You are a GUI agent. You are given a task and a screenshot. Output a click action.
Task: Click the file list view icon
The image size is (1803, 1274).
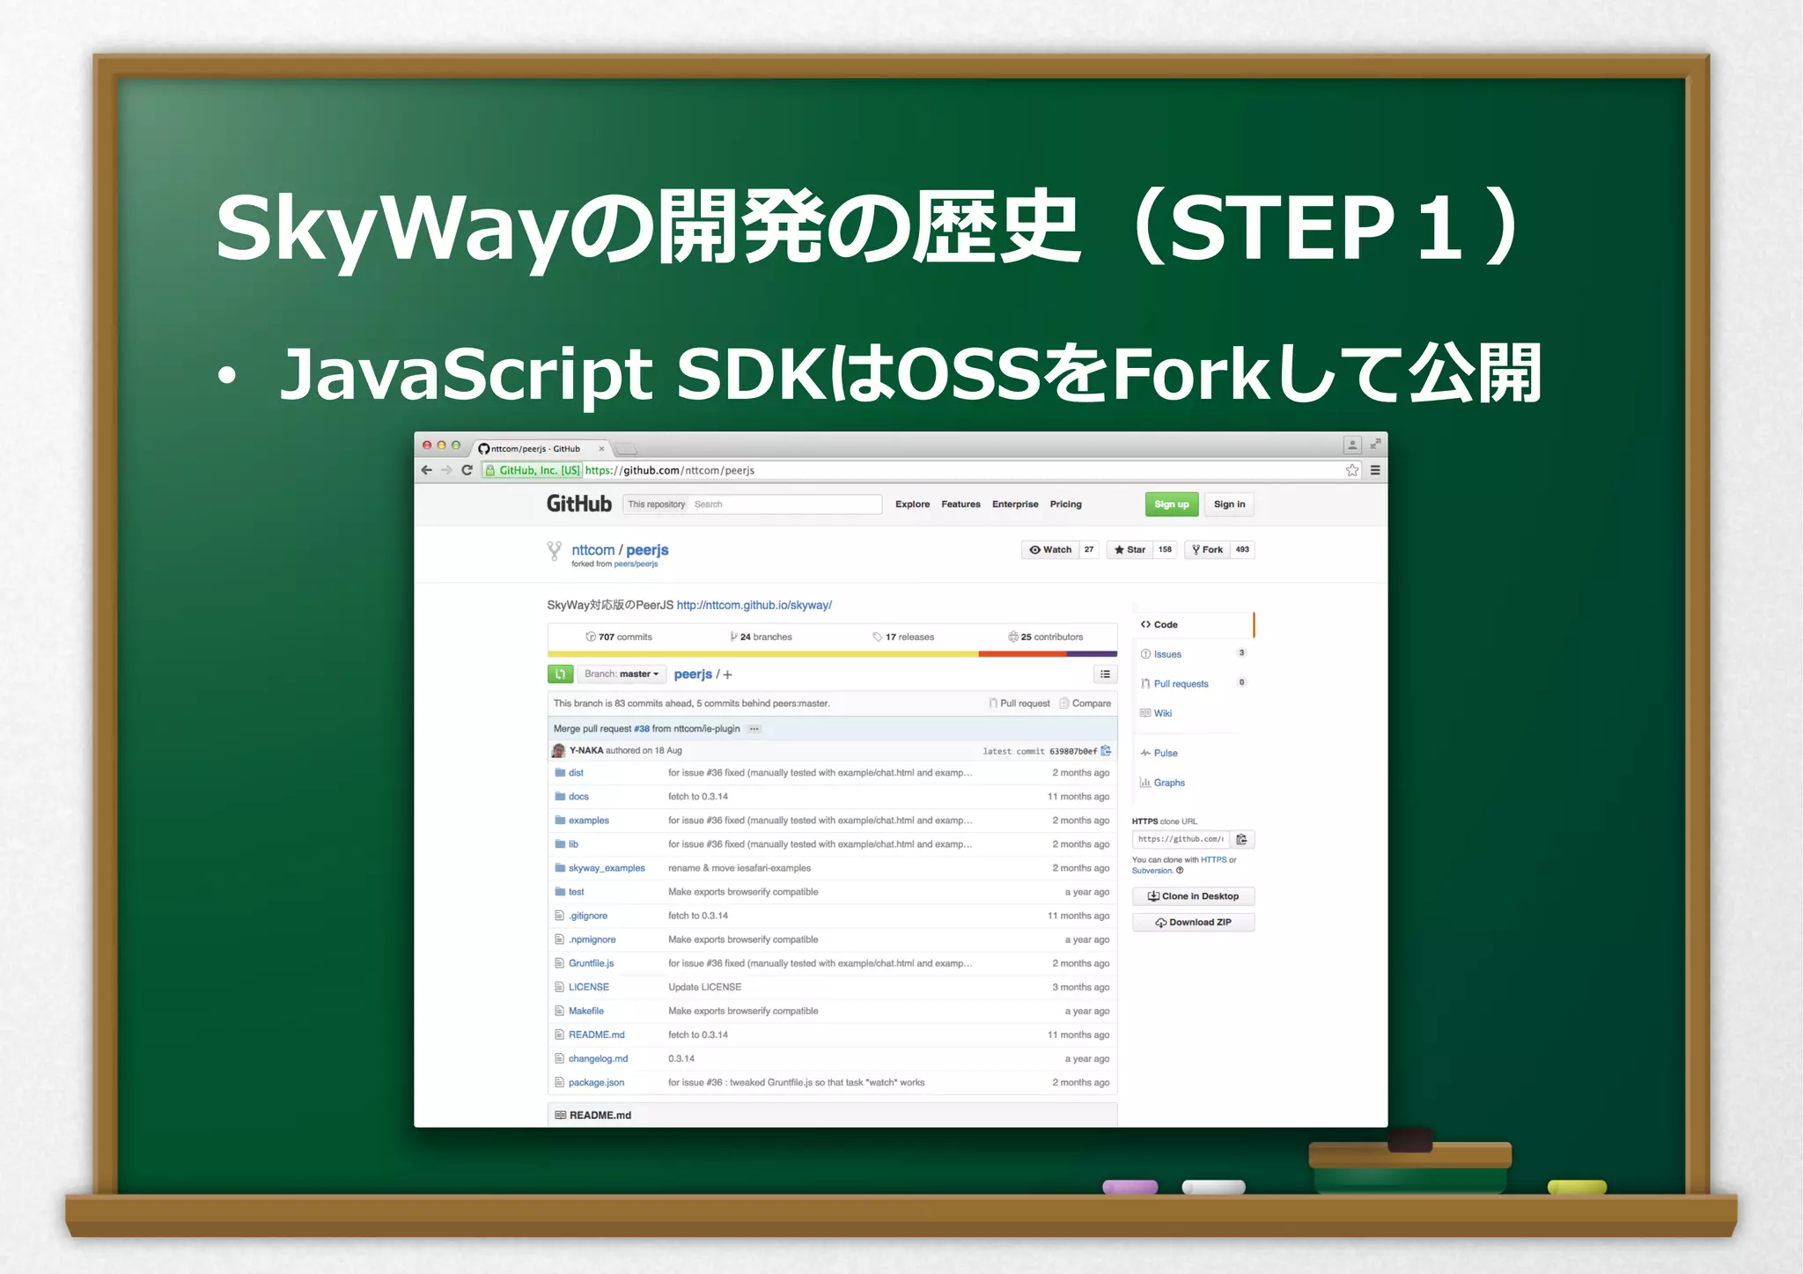click(x=1106, y=674)
